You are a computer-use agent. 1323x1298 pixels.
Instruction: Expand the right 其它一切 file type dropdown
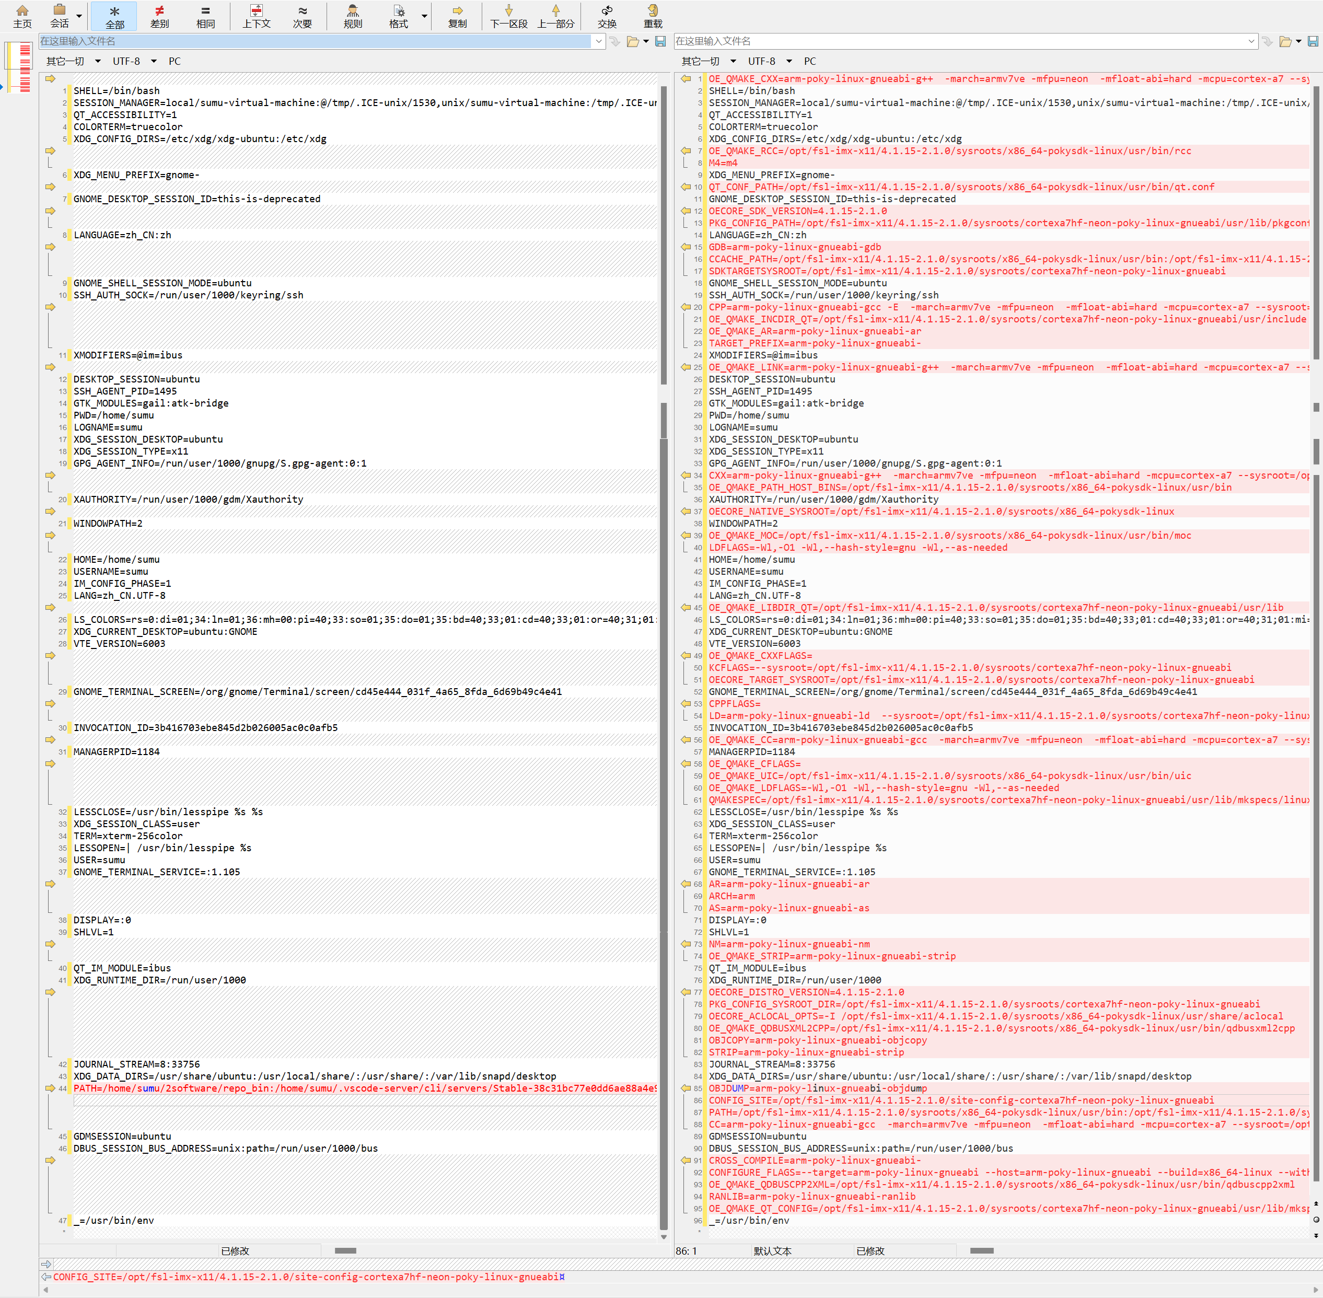pos(734,61)
